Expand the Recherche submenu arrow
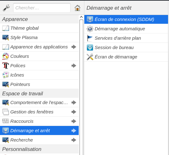This screenshot has height=155, width=169. [x=74, y=140]
